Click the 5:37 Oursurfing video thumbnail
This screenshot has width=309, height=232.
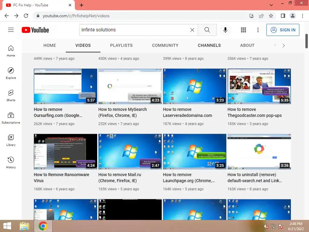(x=65, y=86)
